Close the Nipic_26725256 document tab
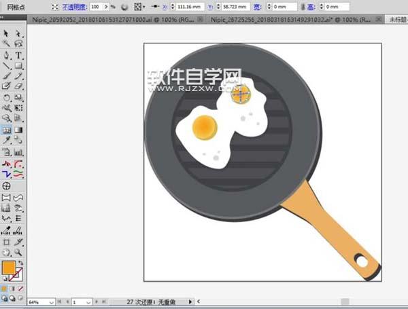 (x=379, y=19)
